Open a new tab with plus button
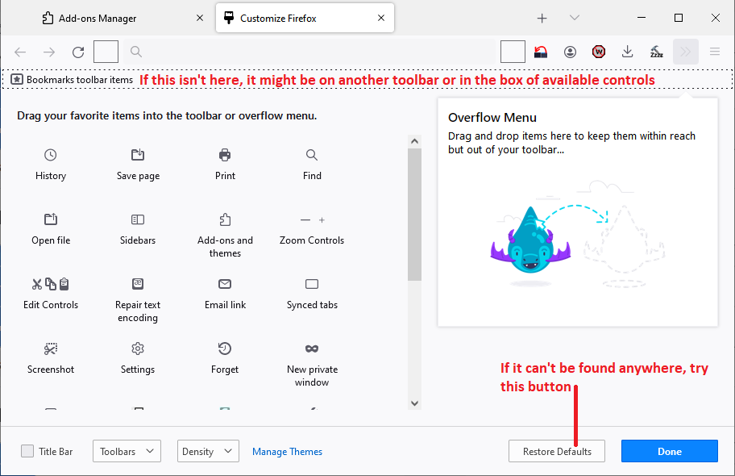The width and height of the screenshot is (735, 476). [x=542, y=18]
